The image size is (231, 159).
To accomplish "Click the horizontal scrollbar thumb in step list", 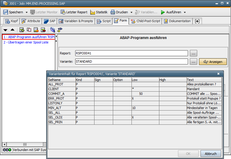I will (25, 144).
